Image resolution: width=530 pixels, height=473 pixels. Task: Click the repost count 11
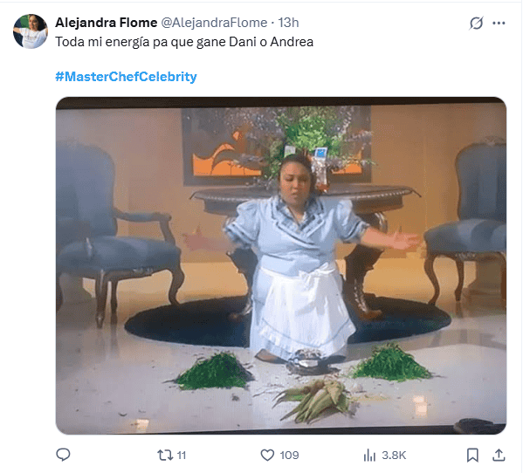coord(182,455)
